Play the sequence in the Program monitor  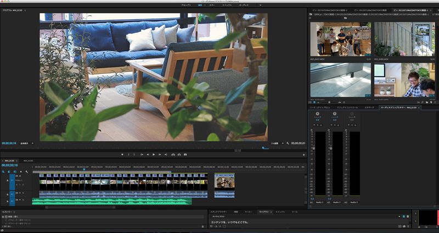pos(154,155)
